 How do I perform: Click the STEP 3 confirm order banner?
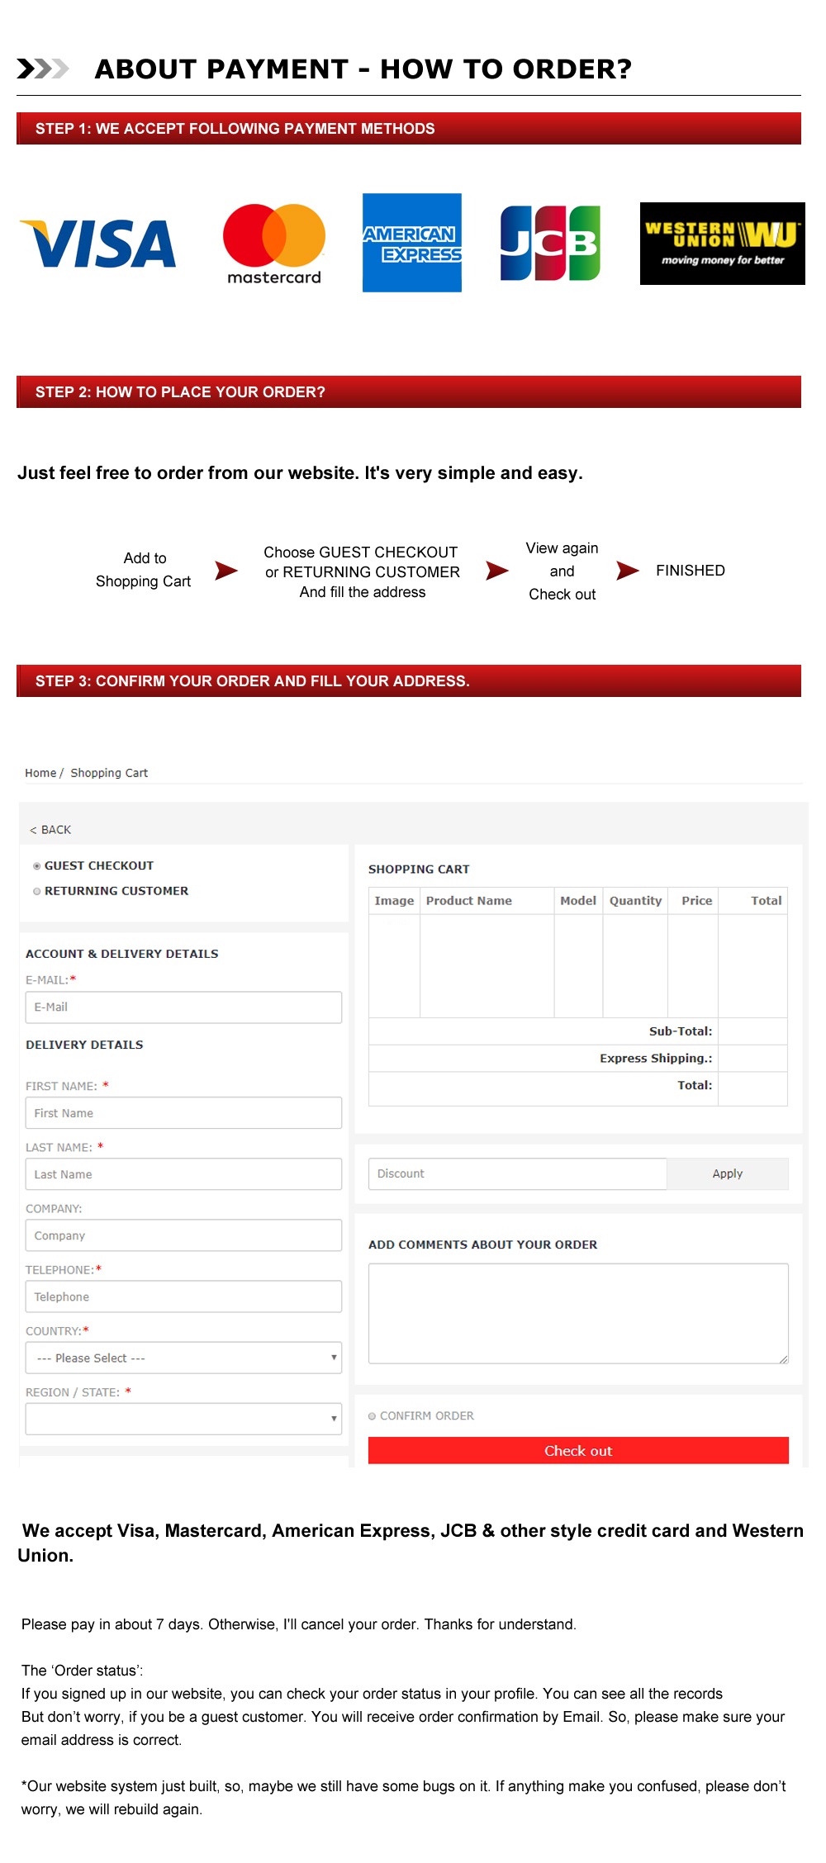409,681
